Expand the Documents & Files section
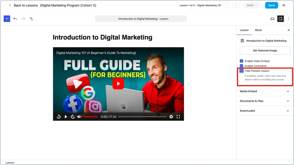 pos(264,101)
